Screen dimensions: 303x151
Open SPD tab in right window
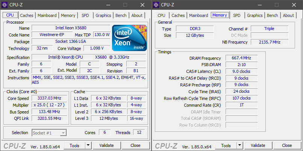tap(237, 15)
